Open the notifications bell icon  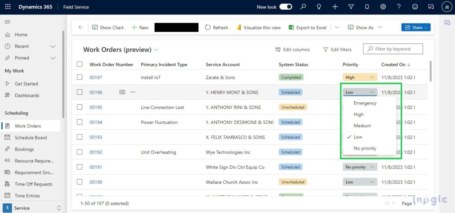[367, 7]
